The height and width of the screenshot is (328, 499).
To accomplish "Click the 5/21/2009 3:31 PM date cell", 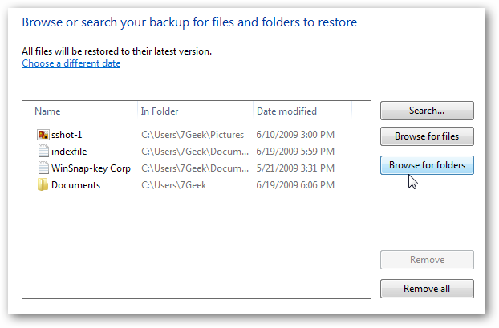I will pos(296,168).
